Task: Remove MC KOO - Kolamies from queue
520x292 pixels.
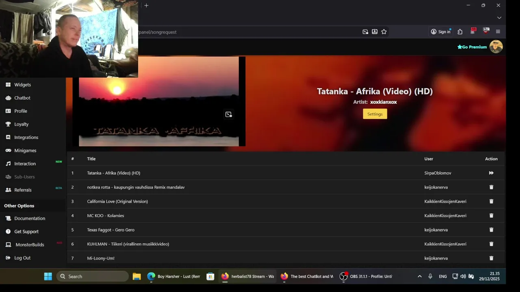Action: click(x=491, y=215)
